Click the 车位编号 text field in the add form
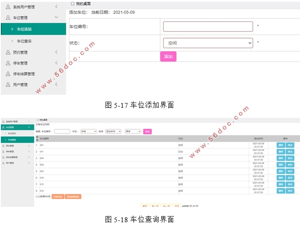This screenshot has height=227, width=300. click(x=208, y=27)
